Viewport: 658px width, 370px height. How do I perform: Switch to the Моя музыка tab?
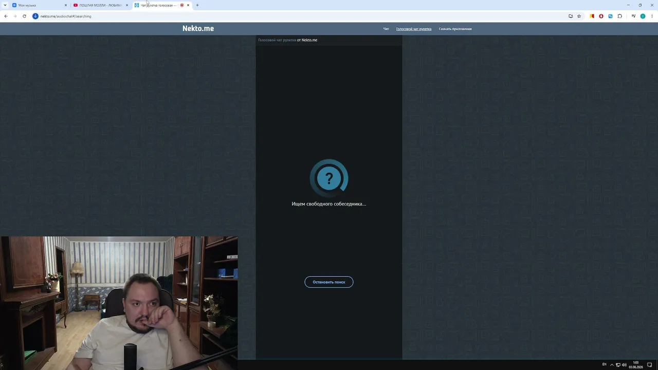(39, 5)
